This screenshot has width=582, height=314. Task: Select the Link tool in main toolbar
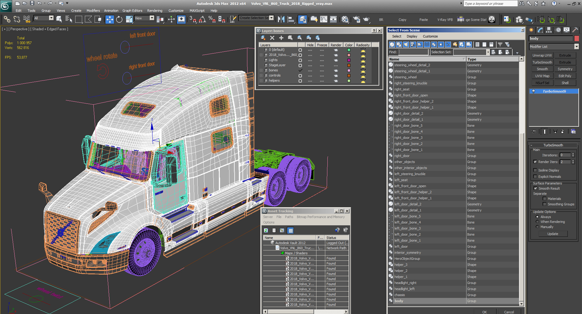click(7, 19)
